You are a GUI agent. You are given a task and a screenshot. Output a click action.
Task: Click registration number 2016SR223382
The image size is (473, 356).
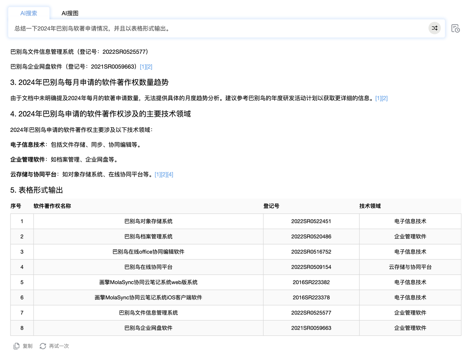click(311, 282)
